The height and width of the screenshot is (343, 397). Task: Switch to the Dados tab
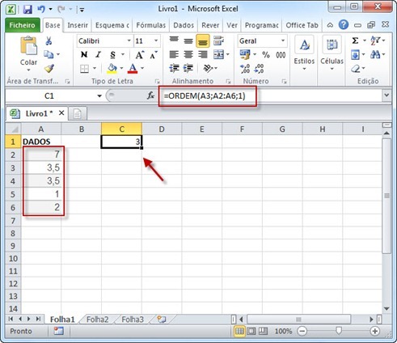(184, 25)
